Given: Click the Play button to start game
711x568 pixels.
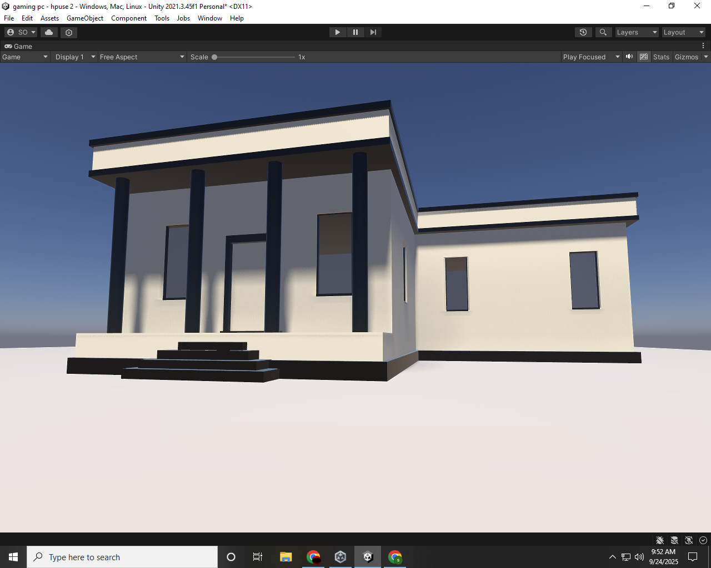Looking at the screenshot, I should [x=337, y=32].
